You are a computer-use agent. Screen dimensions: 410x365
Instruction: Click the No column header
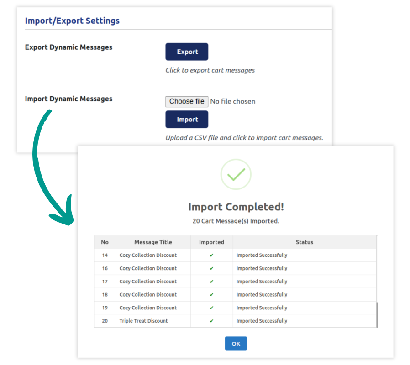pos(105,242)
